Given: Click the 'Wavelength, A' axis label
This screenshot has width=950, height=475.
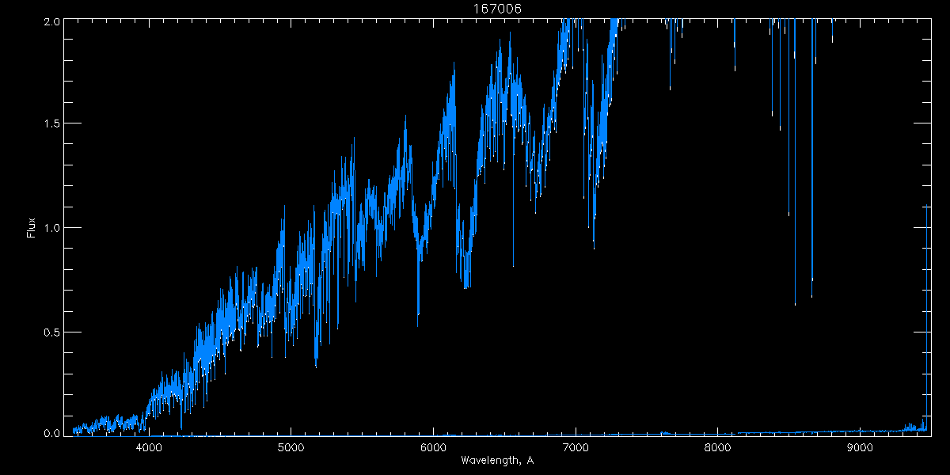Looking at the screenshot, I should click(x=497, y=461).
